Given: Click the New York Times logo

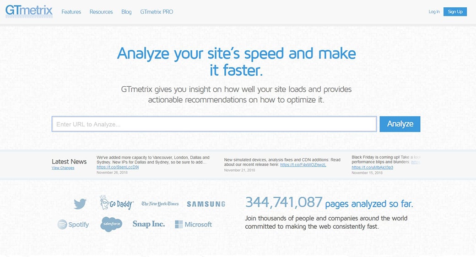Looking at the screenshot, I should pyautogui.click(x=160, y=204).
